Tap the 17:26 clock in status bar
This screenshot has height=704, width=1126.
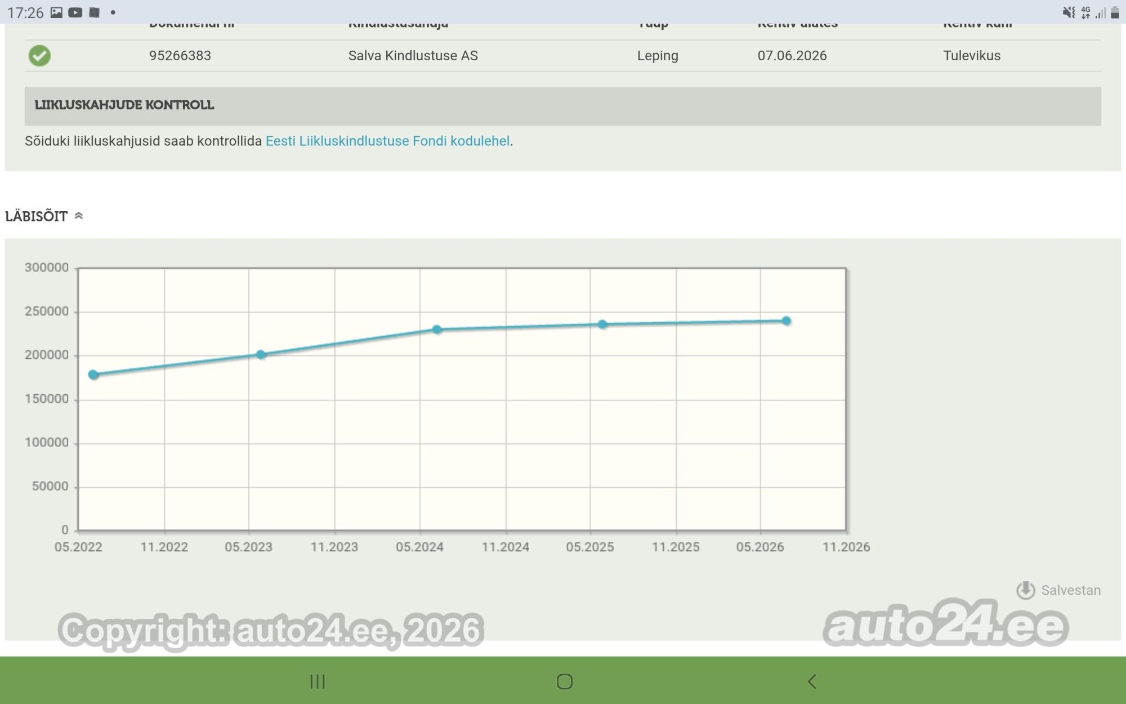25,12
